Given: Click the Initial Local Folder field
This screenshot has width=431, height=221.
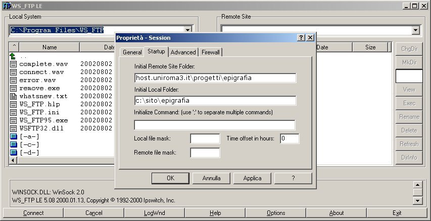Looking at the screenshot, I should 215,101.
